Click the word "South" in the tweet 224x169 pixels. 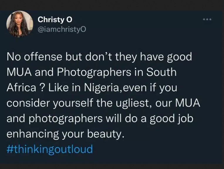click(161, 72)
